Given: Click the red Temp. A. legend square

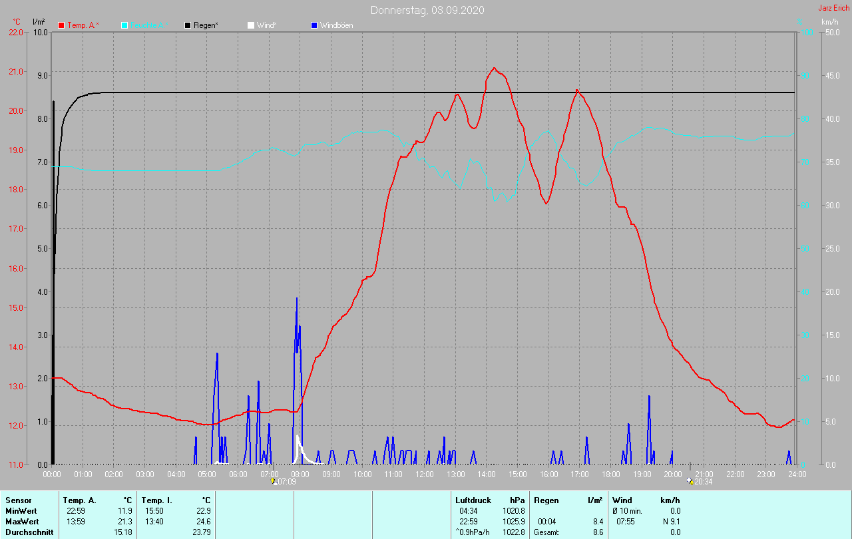Looking at the screenshot, I should coord(62,25).
